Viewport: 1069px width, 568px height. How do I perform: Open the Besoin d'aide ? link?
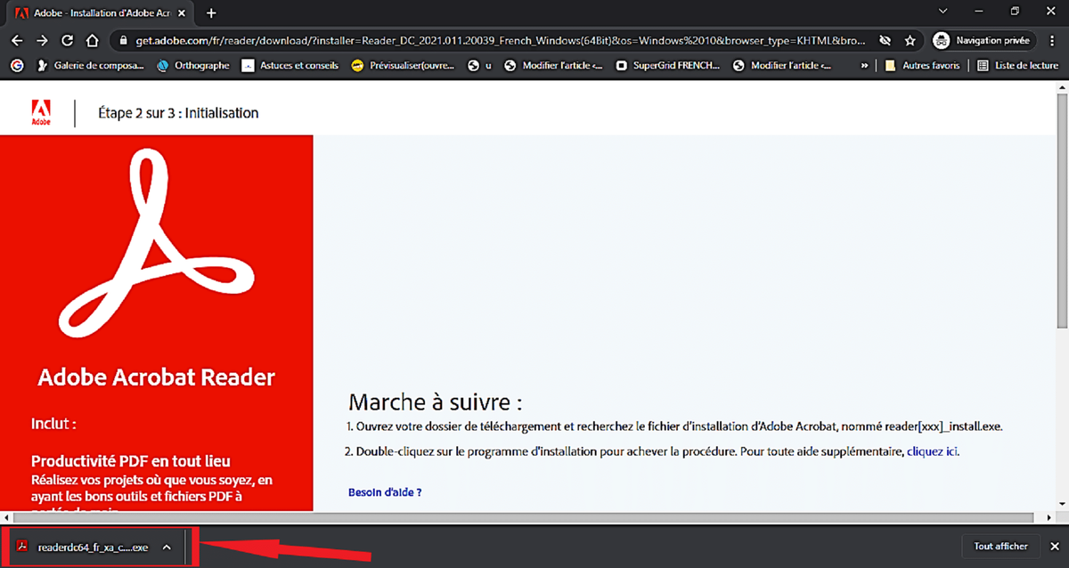tap(385, 491)
